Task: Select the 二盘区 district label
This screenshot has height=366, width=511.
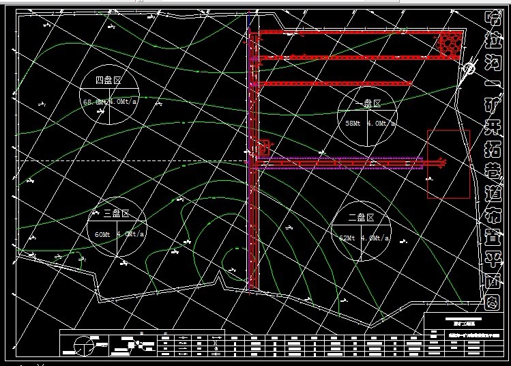Action: tap(361, 217)
